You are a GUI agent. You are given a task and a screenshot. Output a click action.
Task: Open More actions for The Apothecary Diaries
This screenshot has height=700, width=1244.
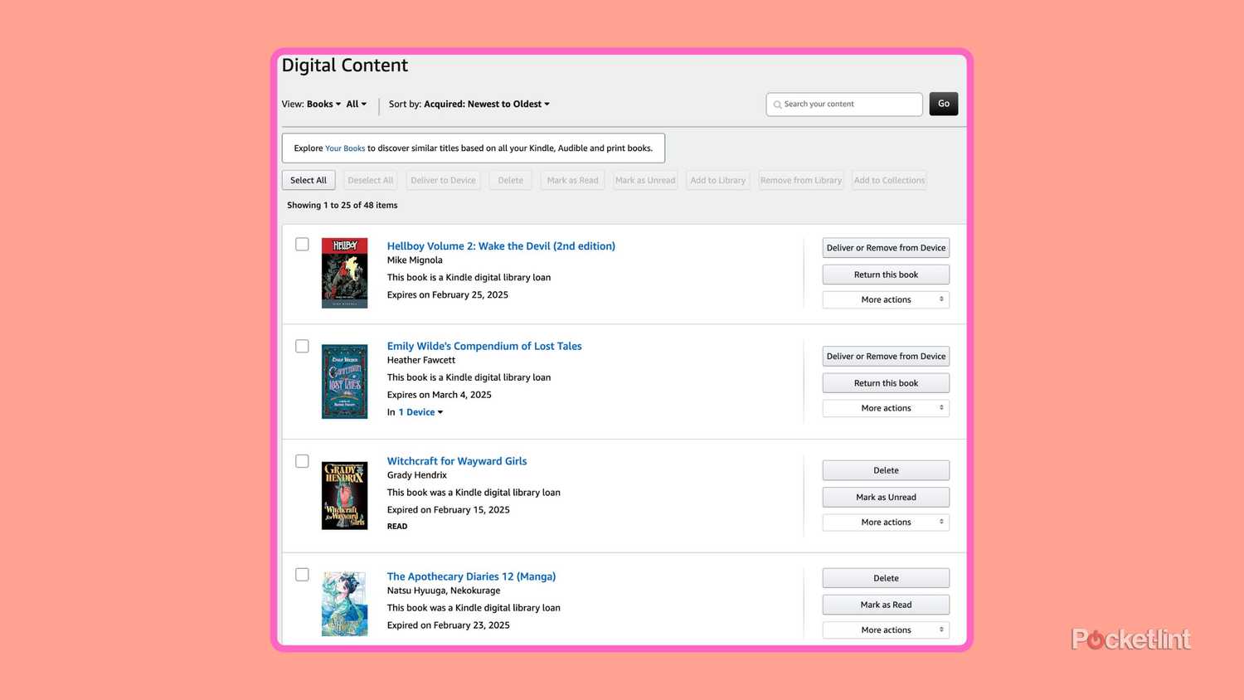[x=886, y=630]
